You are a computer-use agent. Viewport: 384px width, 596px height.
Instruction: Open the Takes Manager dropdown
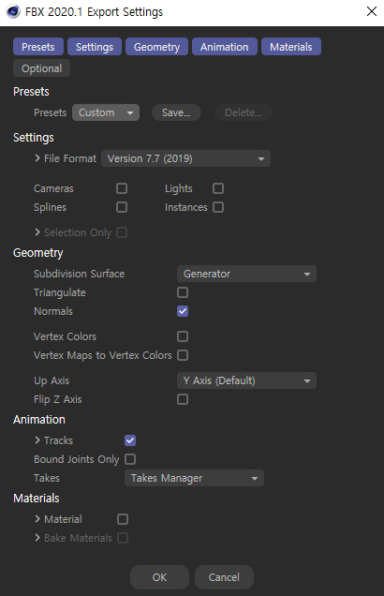[x=194, y=478]
